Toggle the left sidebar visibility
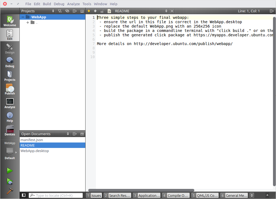 [x=24, y=195]
